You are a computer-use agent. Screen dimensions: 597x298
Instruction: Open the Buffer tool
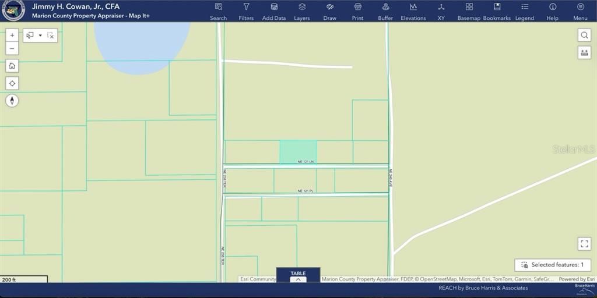(x=385, y=11)
